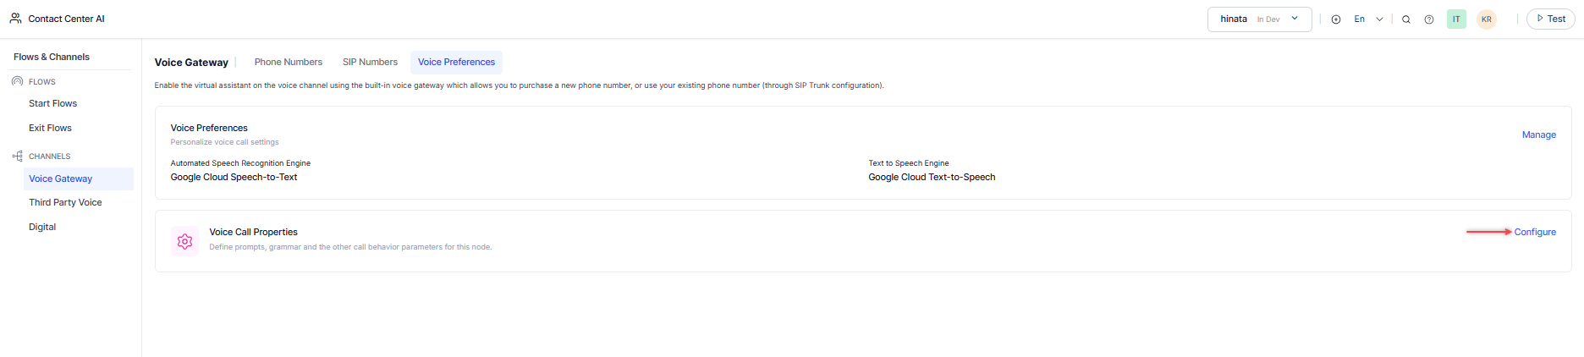Click Configure for Voice Call Properties
Viewport: 1584px width, 357px height.
click(1535, 233)
